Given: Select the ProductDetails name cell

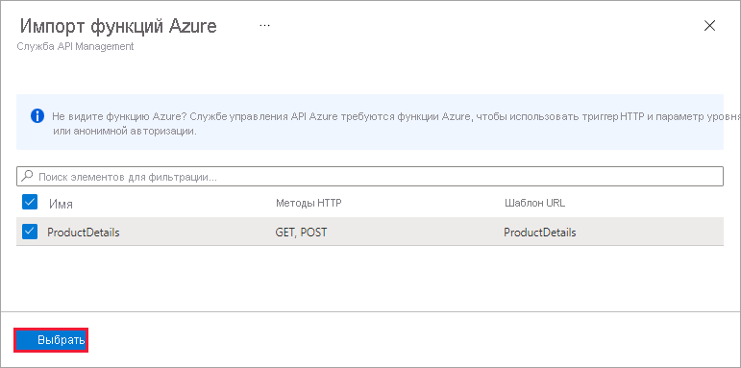Looking at the screenshot, I should [84, 232].
